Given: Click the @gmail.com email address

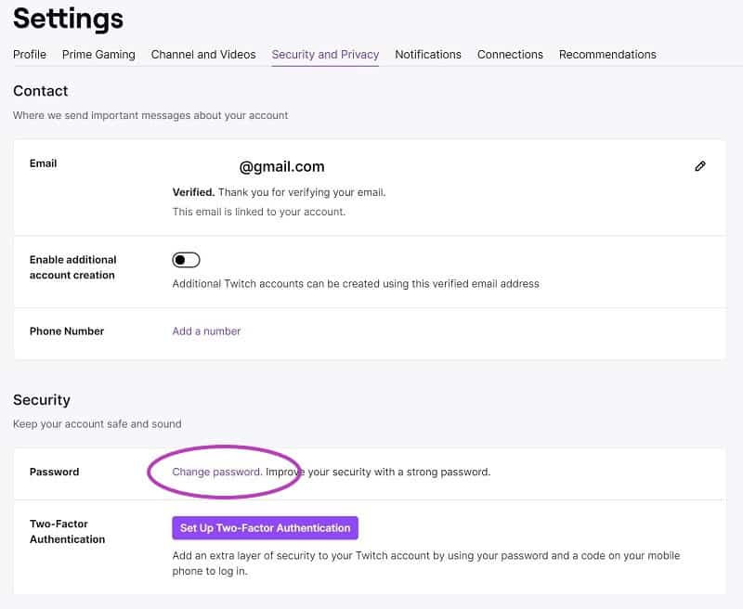Looking at the screenshot, I should click(x=282, y=167).
